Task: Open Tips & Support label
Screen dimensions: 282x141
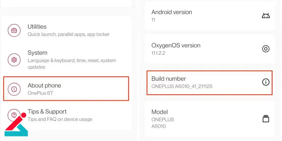Action: pyautogui.click(x=47, y=112)
